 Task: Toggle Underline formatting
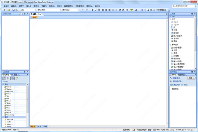(x=99, y=10)
